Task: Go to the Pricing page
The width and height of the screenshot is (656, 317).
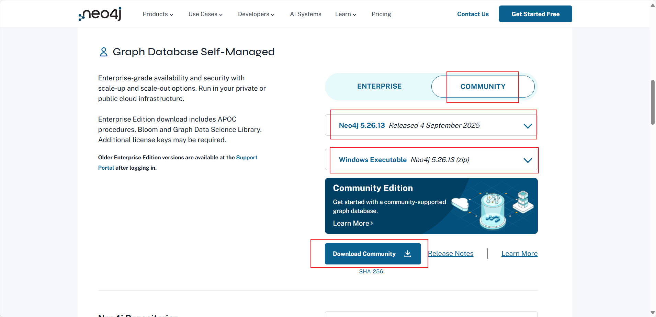Action: [x=381, y=14]
